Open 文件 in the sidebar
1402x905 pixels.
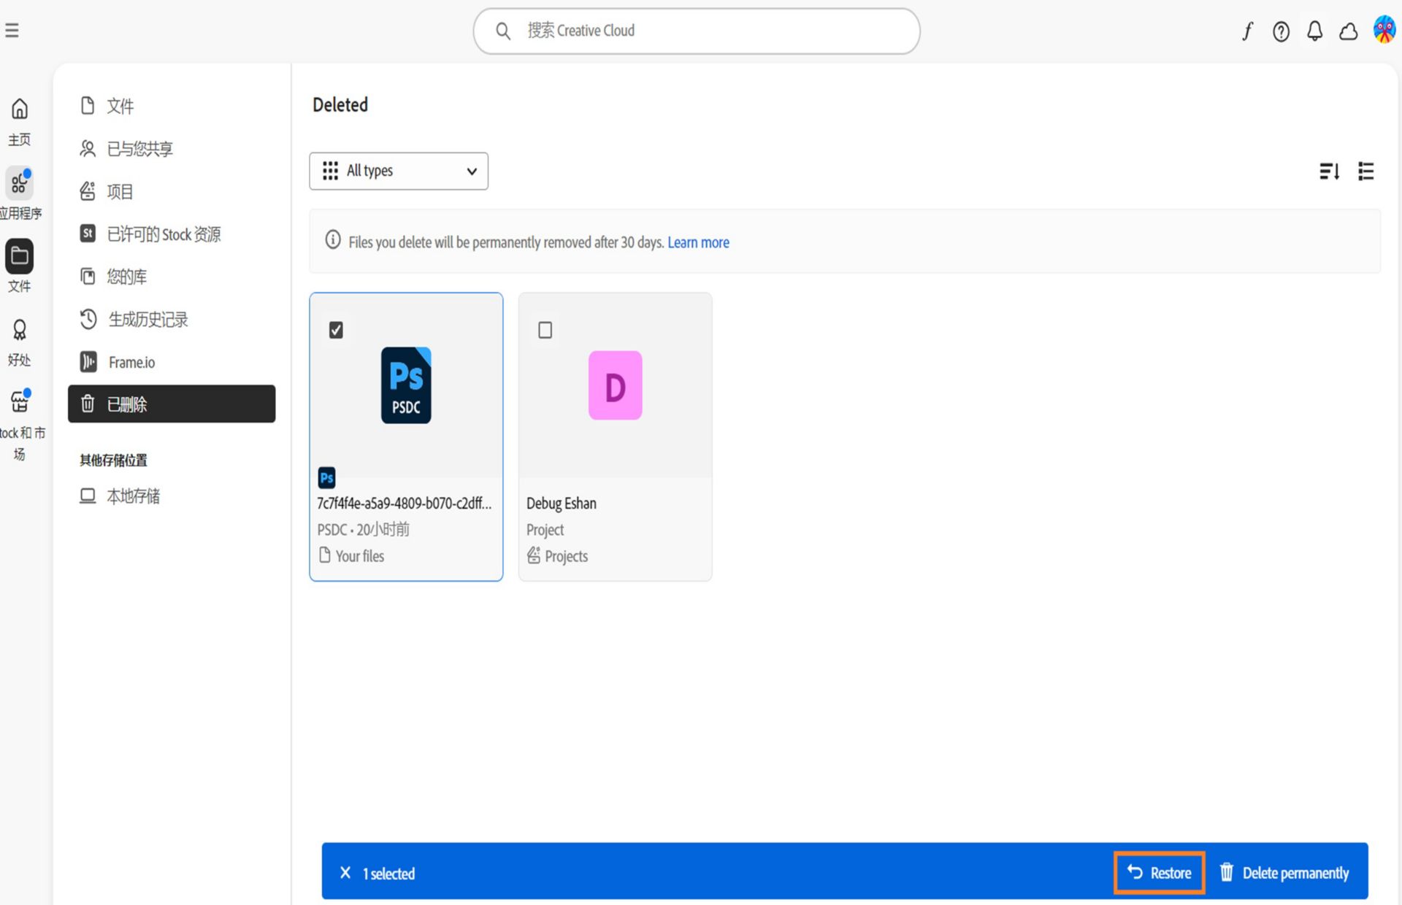172,106
